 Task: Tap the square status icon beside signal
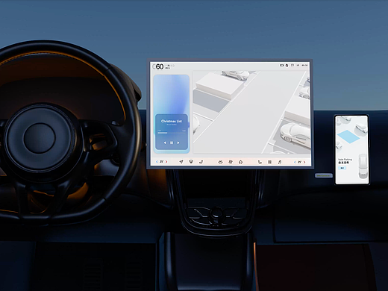pyautogui.click(x=292, y=66)
